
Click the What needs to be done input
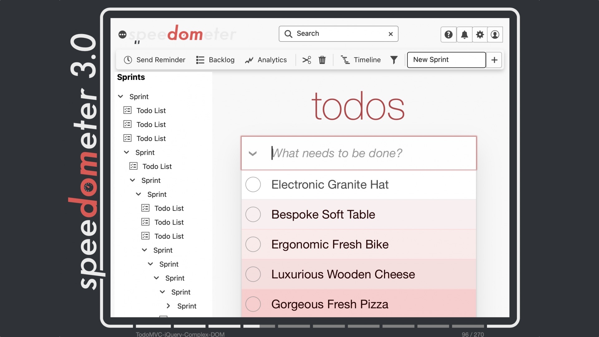pos(358,153)
